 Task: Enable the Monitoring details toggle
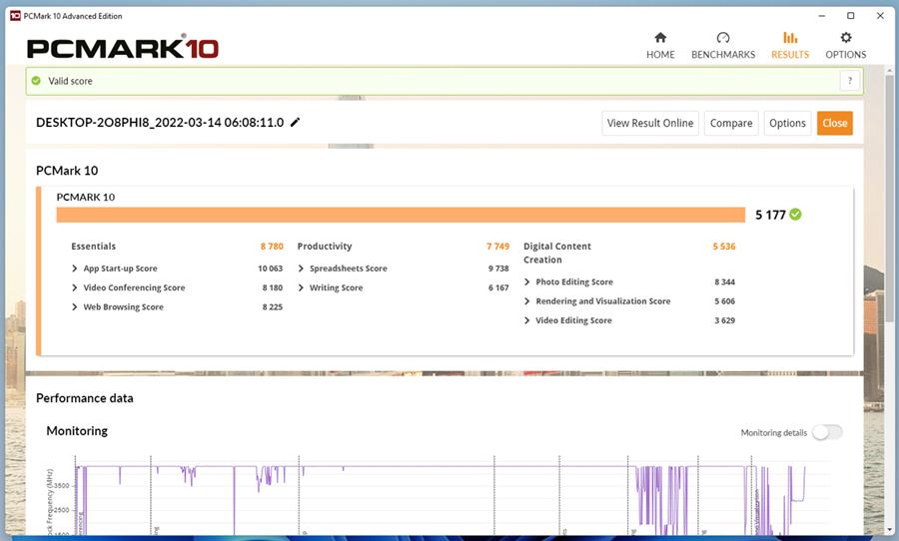[827, 432]
